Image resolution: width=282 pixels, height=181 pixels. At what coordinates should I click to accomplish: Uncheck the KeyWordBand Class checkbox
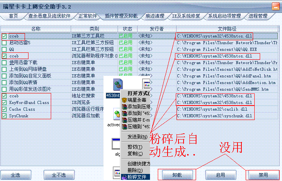4,103
